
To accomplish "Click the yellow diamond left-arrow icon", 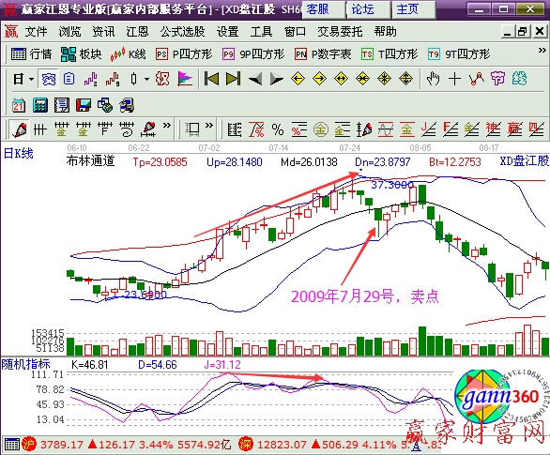I will click(x=298, y=79).
